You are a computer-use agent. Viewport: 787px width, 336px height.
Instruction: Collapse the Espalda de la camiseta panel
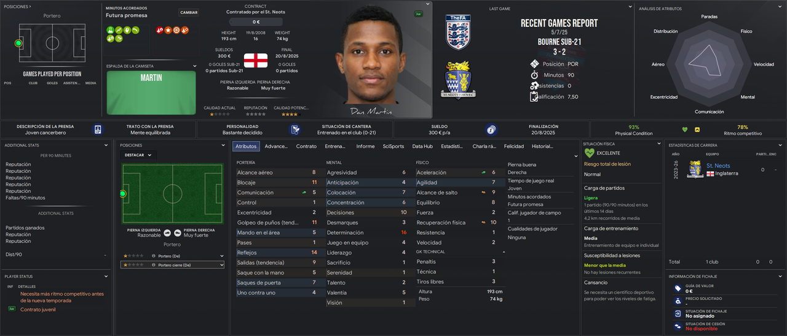click(196, 66)
